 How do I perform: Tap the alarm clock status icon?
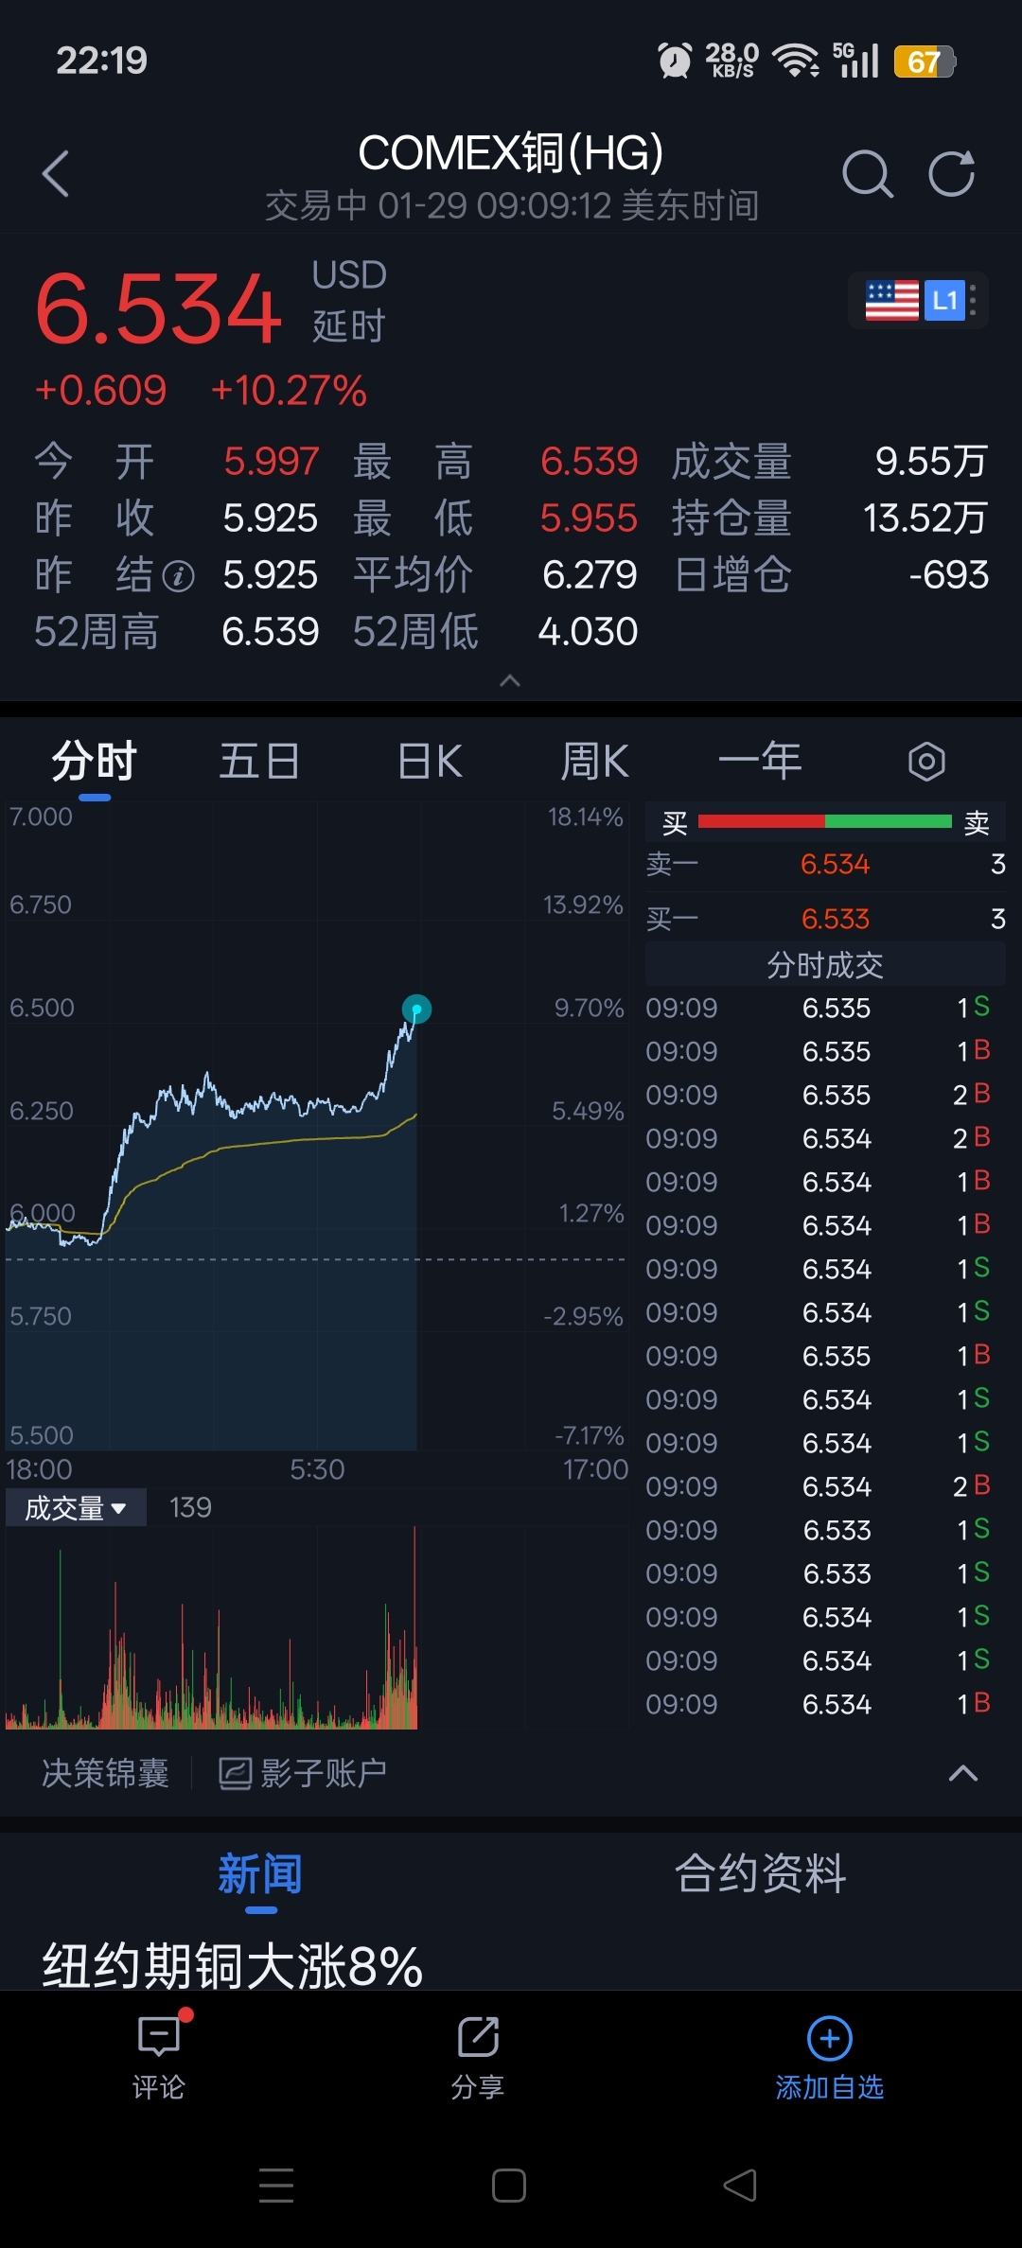(675, 61)
